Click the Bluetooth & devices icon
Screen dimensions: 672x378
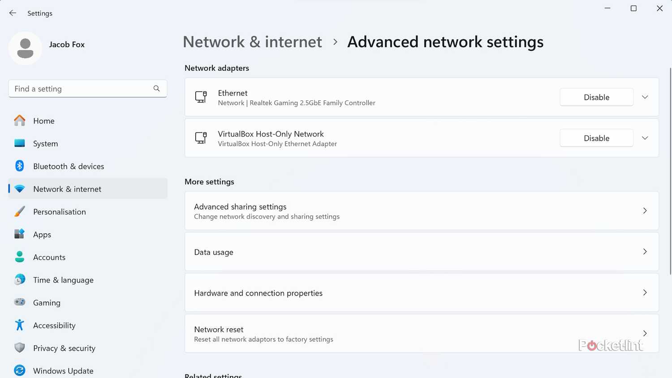20,166
